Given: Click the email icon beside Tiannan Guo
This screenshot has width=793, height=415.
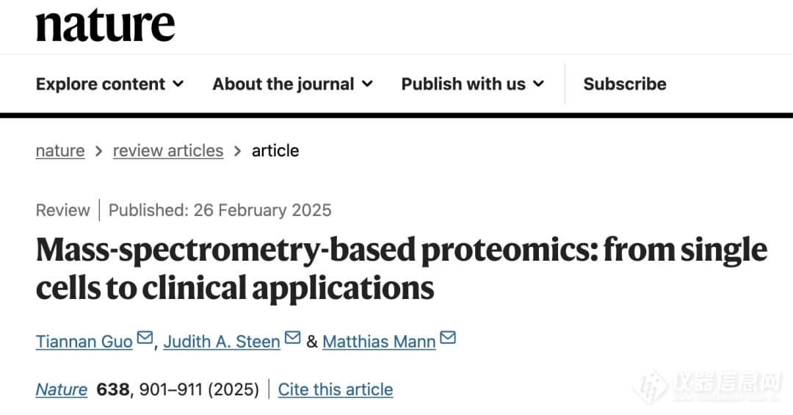Looking at the screenshot, I should coord(145,338).
